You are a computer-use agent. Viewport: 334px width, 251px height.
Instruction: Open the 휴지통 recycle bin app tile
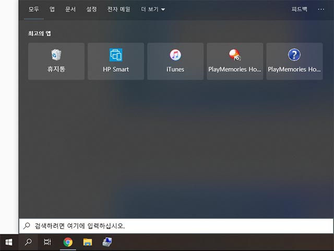pos(56,61)
